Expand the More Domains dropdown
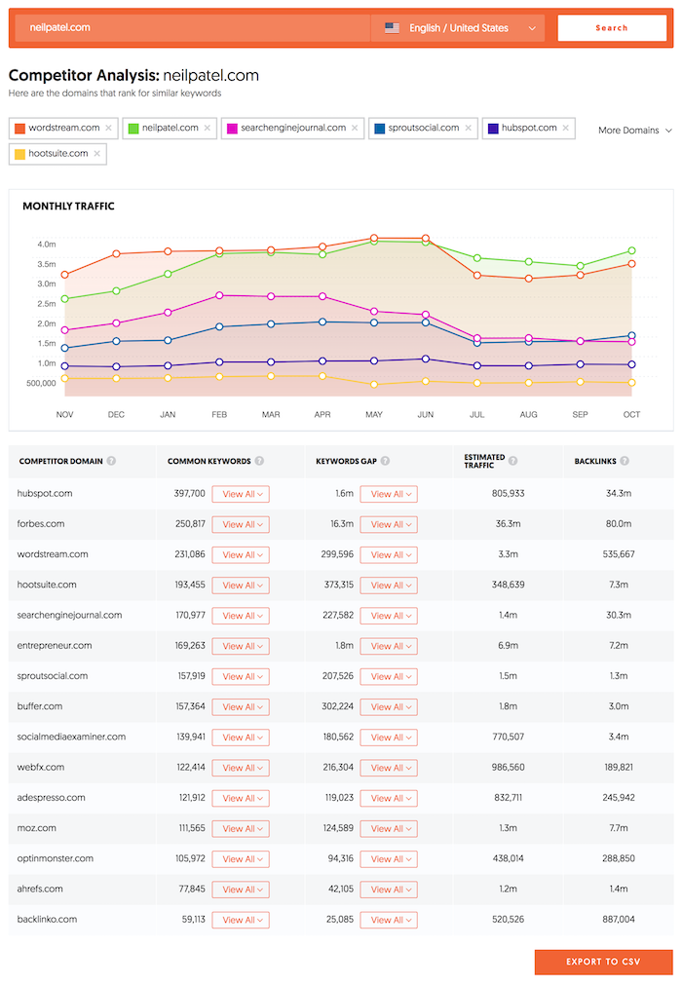This screenshot has height=984, width=682. [x=635, y=131]
